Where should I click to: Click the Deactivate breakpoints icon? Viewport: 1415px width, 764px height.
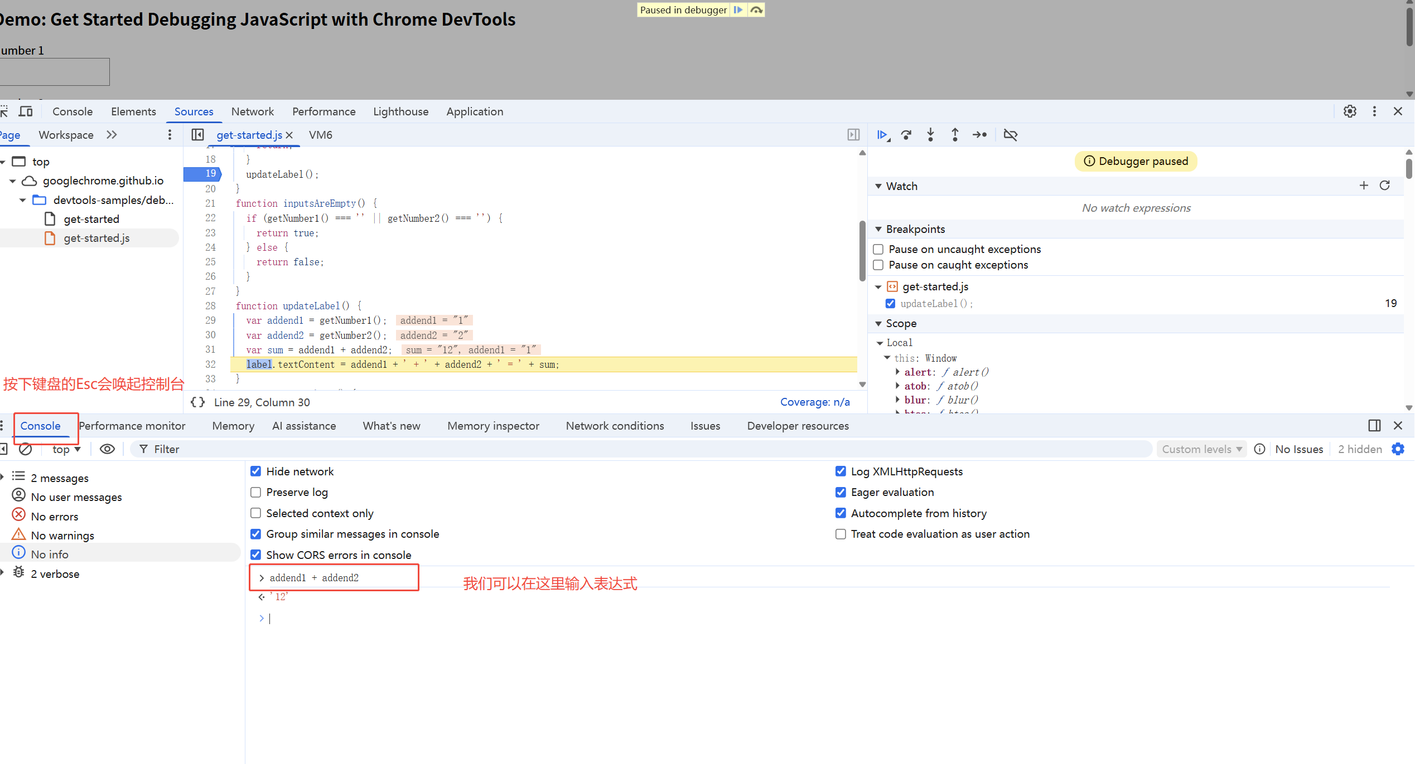tap(1010, 135)
